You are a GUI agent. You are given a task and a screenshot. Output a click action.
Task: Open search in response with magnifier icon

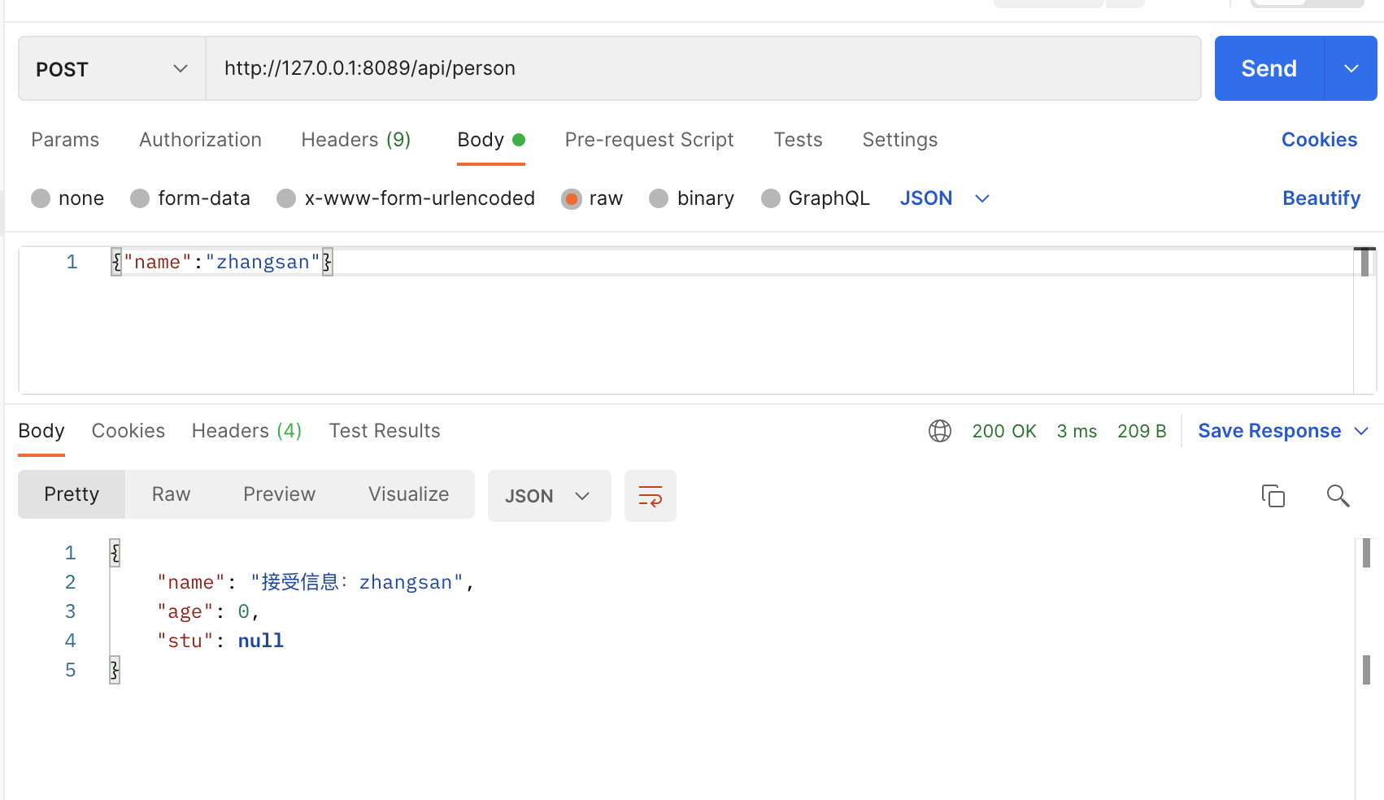tap(1338, 496)
